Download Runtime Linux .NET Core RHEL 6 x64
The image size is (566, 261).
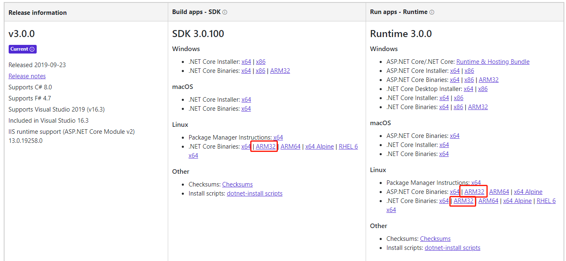(546, 201)
